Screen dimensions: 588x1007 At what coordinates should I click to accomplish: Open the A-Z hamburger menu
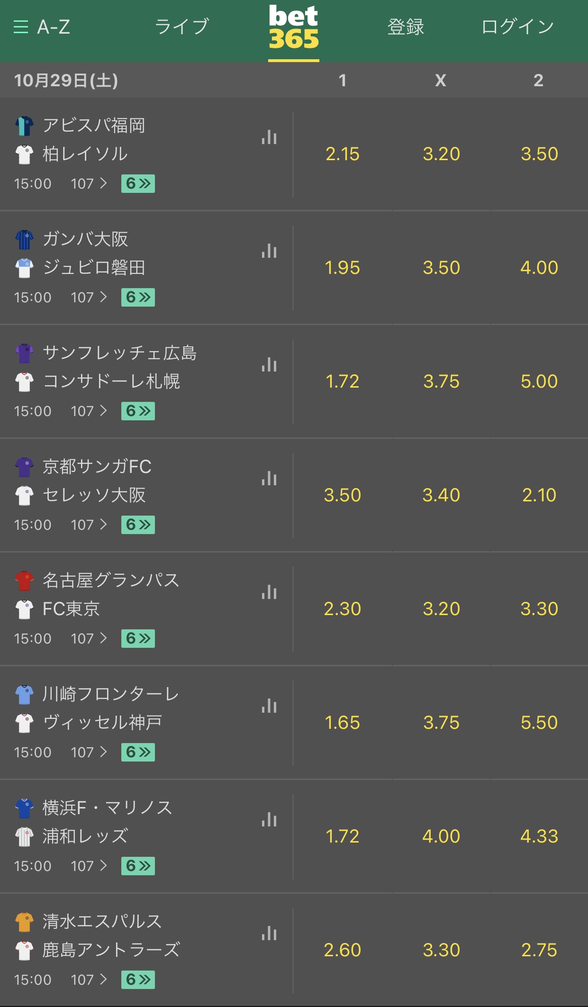click(42, 27)
